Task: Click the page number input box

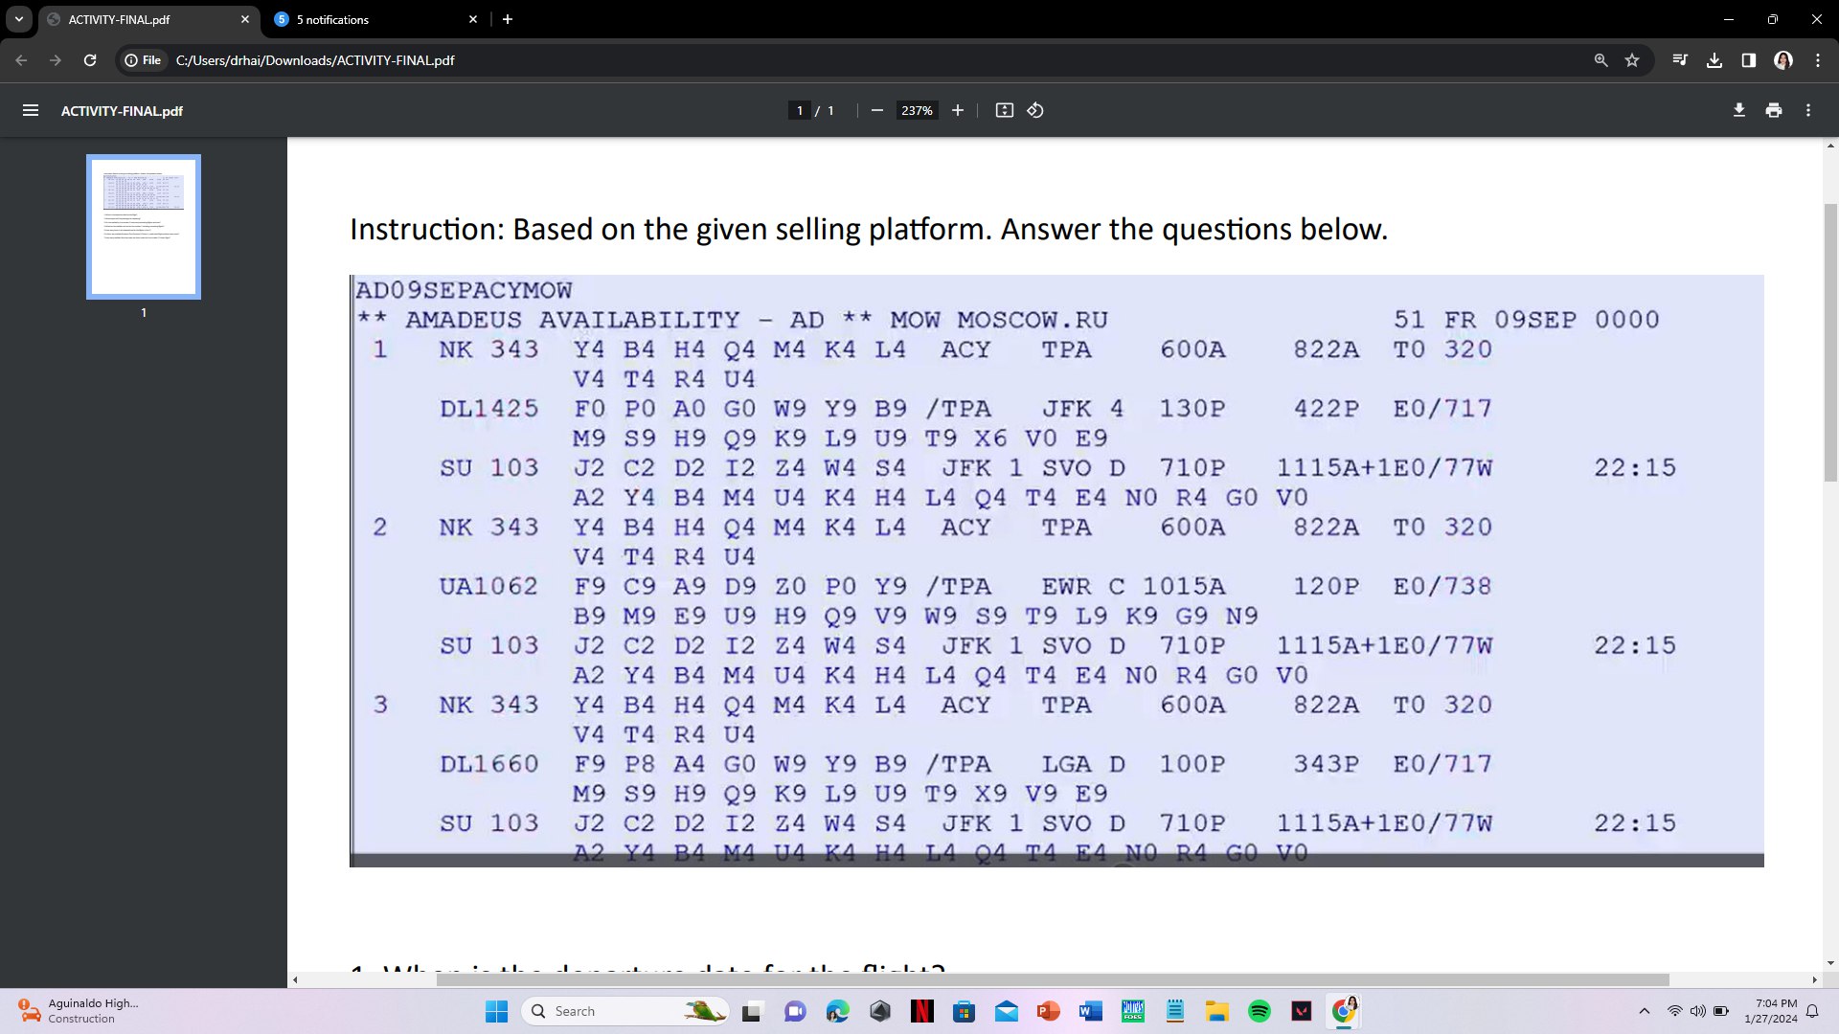Action: (800, 110)
